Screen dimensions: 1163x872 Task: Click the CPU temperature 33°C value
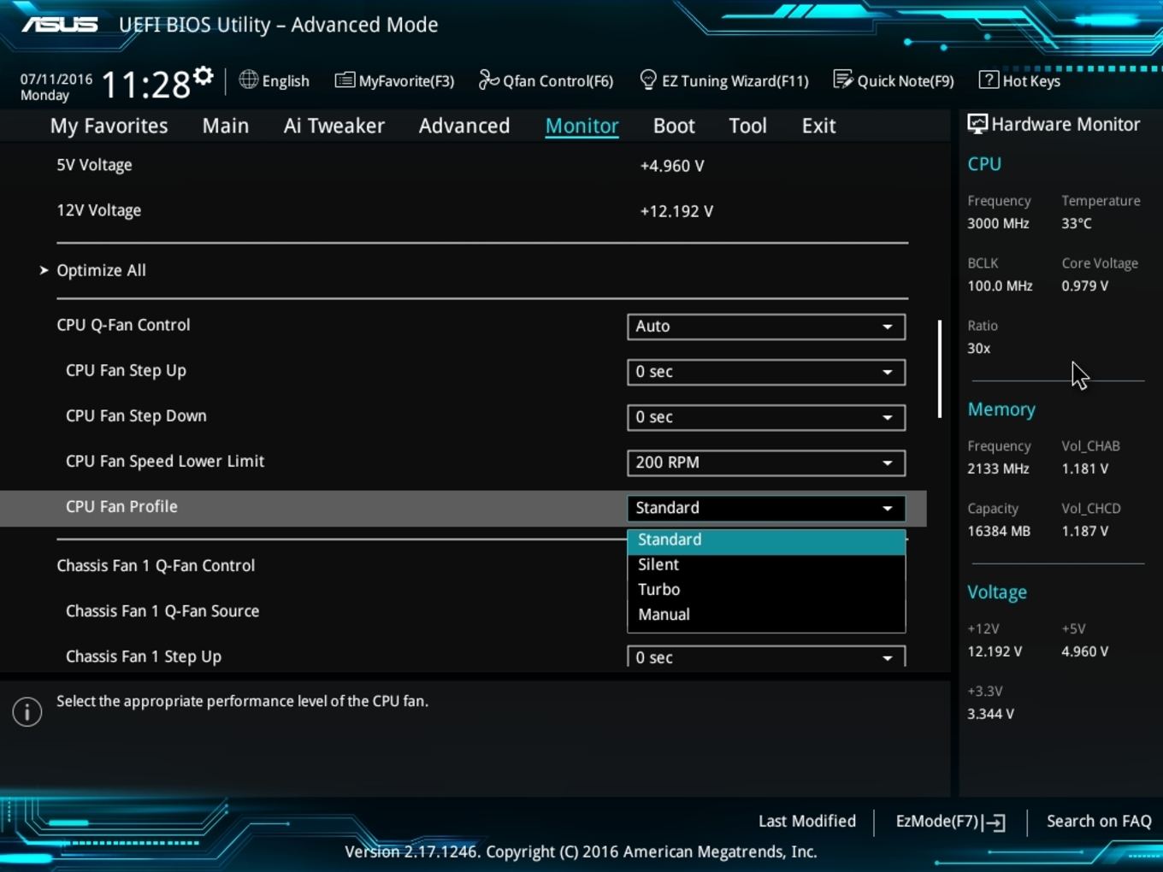[1077, 223]
